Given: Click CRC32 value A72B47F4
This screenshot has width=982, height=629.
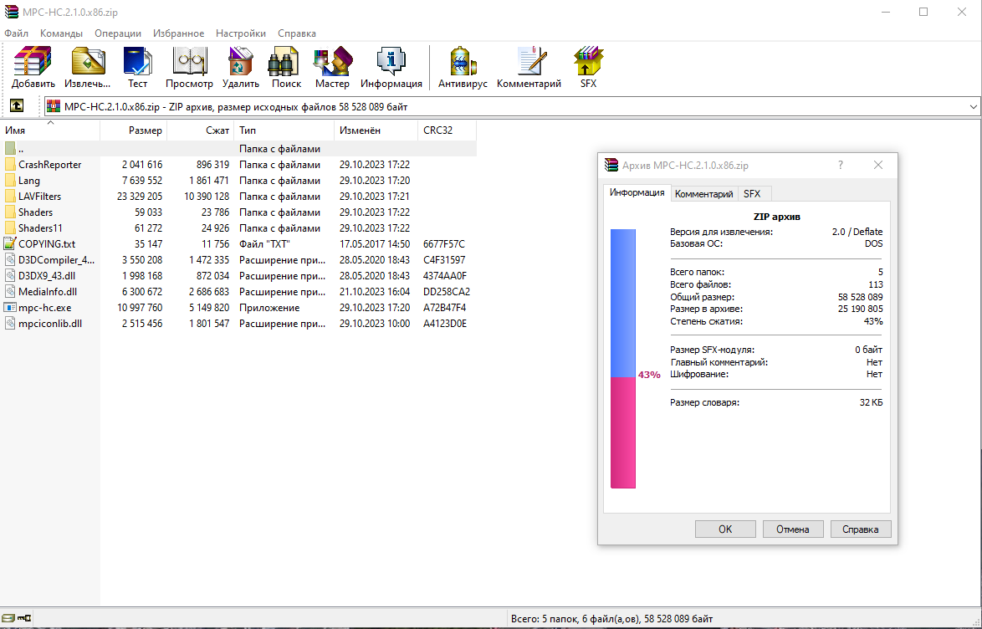Looking at the screenshot, I should click(445, 308).
